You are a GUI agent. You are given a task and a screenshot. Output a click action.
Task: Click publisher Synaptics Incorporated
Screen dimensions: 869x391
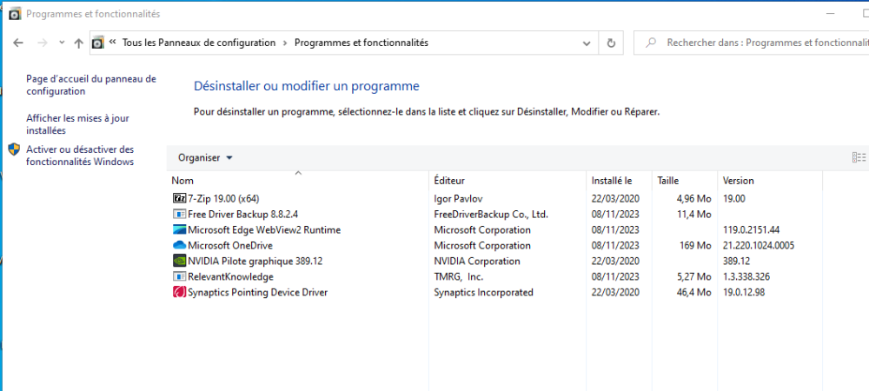tap(484, 293)
